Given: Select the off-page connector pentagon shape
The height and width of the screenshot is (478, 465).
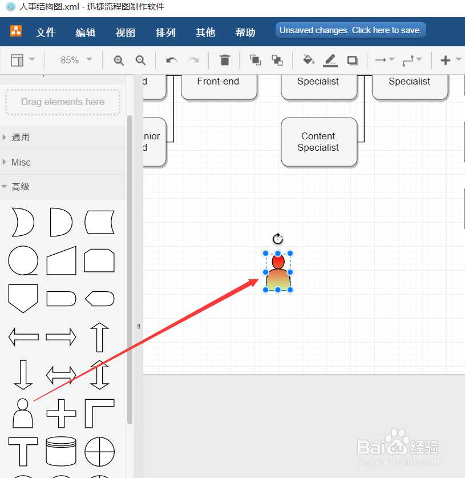Looking at the screenshot, I should click(x=23, y=299).
